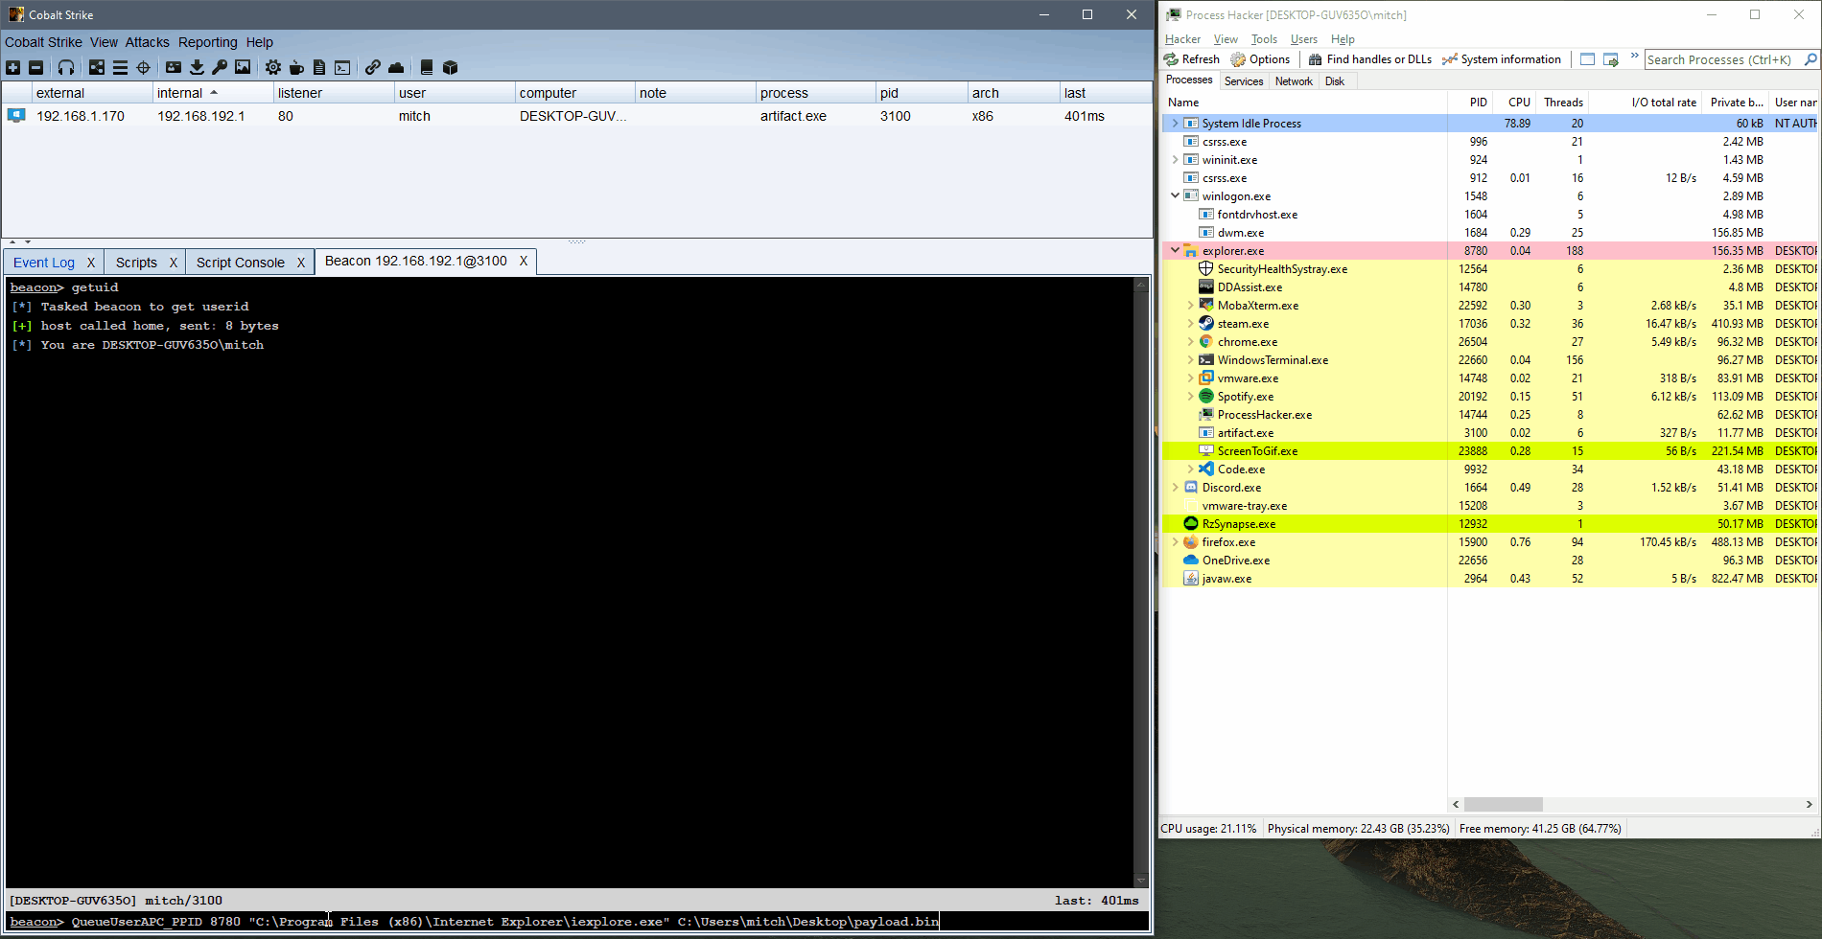Open the screenshots picture icon
The width and height of the screenshot is (1822, 939).
[x=243, y=67]
